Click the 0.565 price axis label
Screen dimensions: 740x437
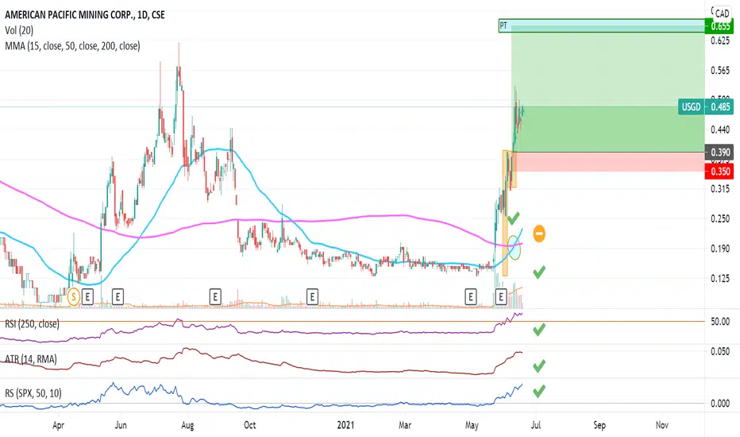tap(720, 71)
